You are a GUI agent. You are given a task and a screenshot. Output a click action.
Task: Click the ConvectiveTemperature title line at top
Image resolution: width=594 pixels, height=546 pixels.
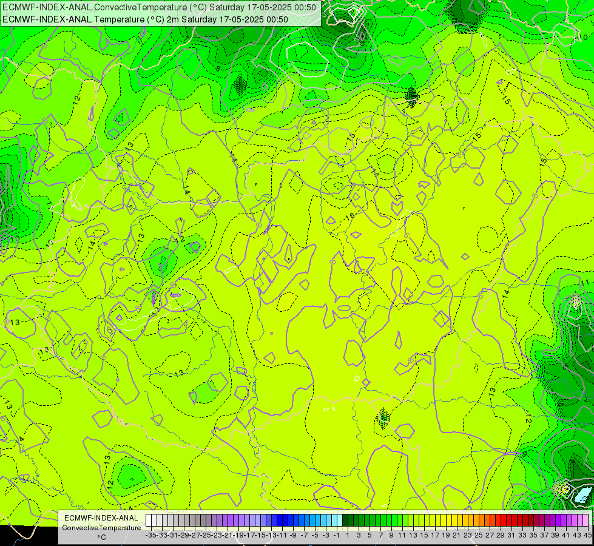(160, 7)
